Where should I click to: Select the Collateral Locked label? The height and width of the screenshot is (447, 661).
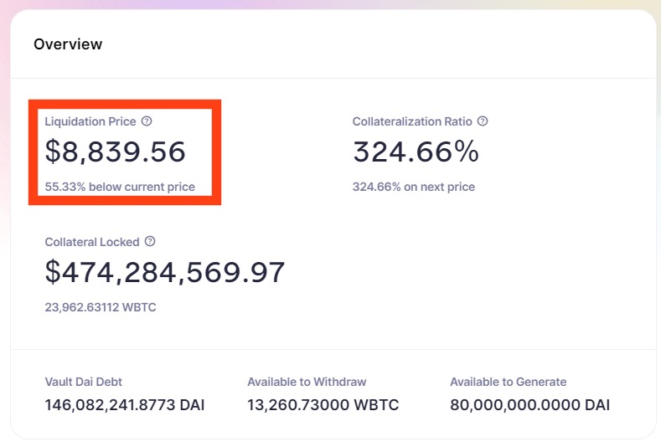point(92,241)
